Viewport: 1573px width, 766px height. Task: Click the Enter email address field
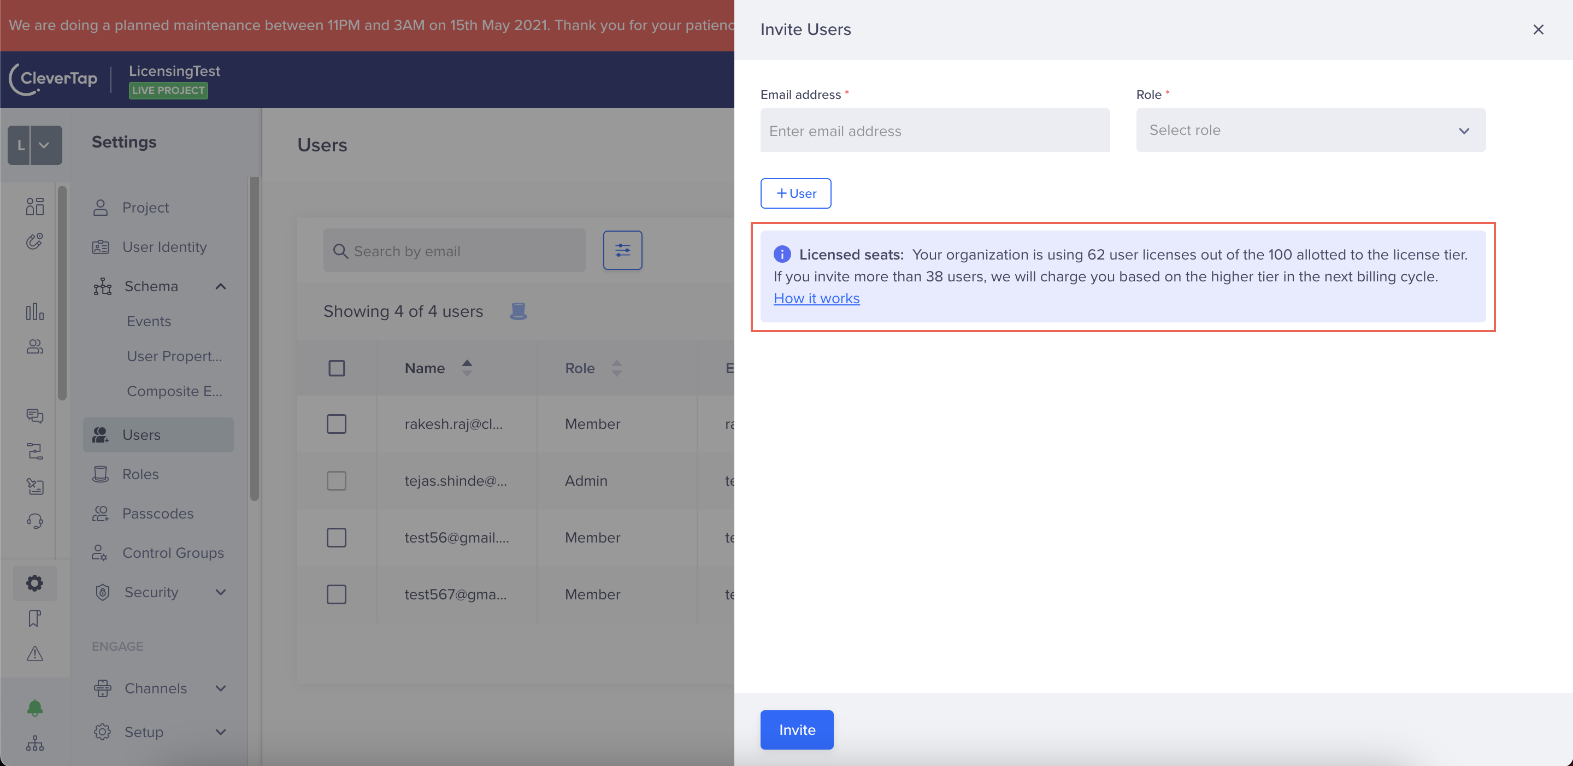click(x=934, y=131)
